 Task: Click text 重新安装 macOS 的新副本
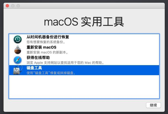tap(47, 52)
